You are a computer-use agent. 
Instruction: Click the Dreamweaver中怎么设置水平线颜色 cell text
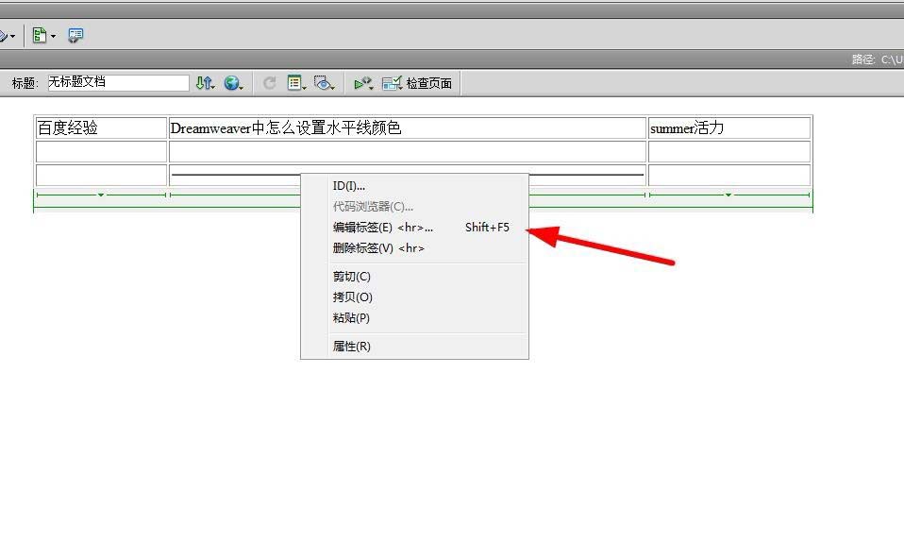[286, 127]
